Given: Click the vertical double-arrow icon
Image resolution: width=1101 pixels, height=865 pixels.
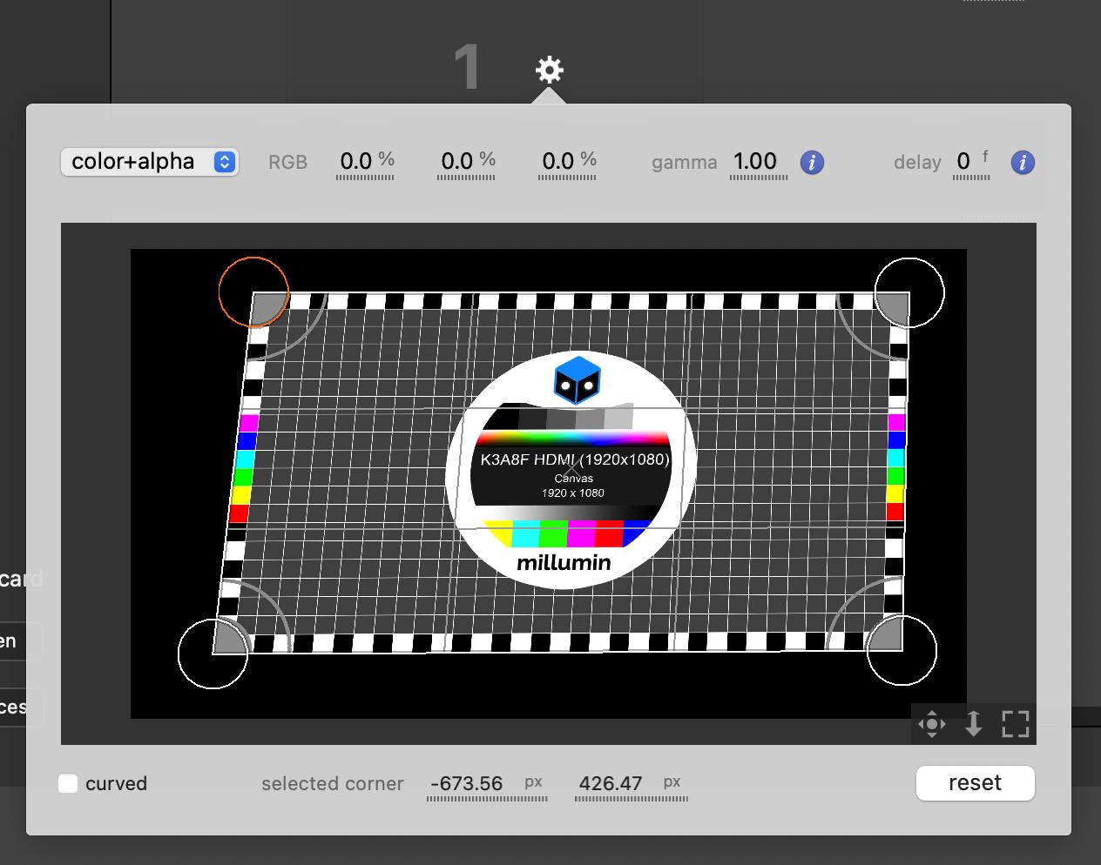Looking at the screenshot, I should coord(974,724).
